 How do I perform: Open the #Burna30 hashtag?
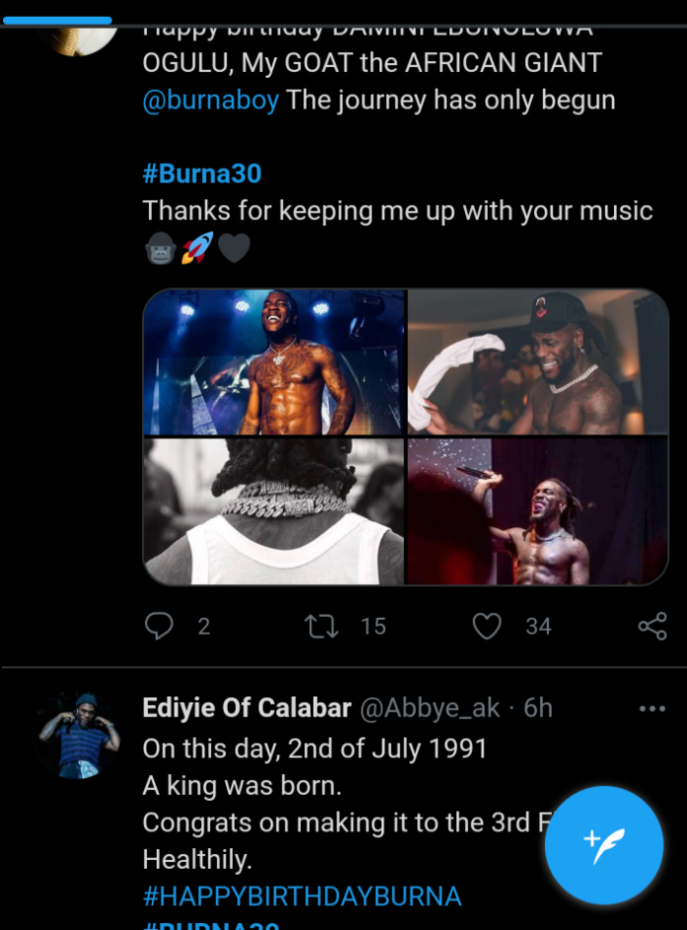tap(202, 174)
